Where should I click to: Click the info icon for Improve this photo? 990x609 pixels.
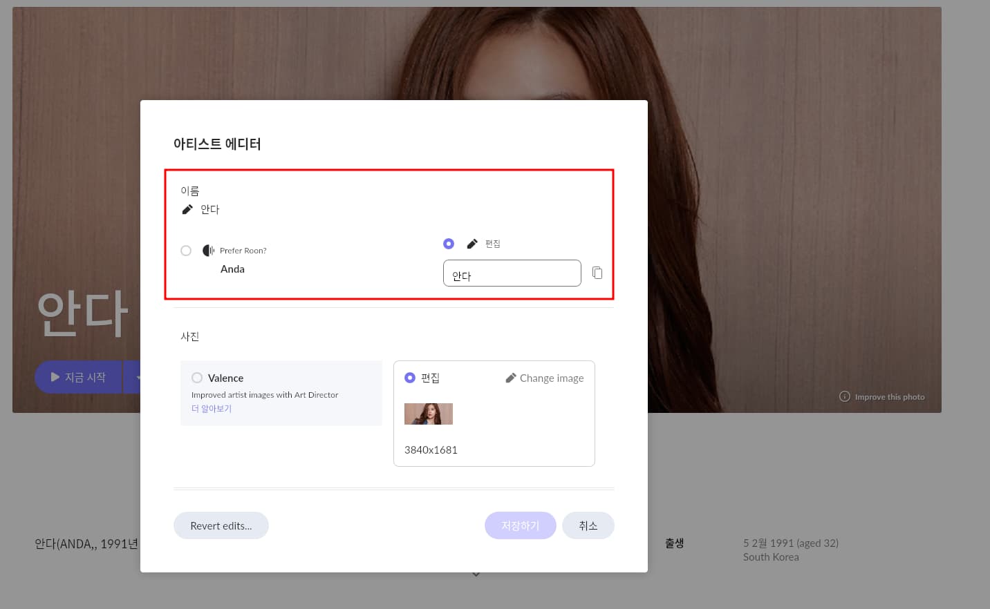coord(844,396)
